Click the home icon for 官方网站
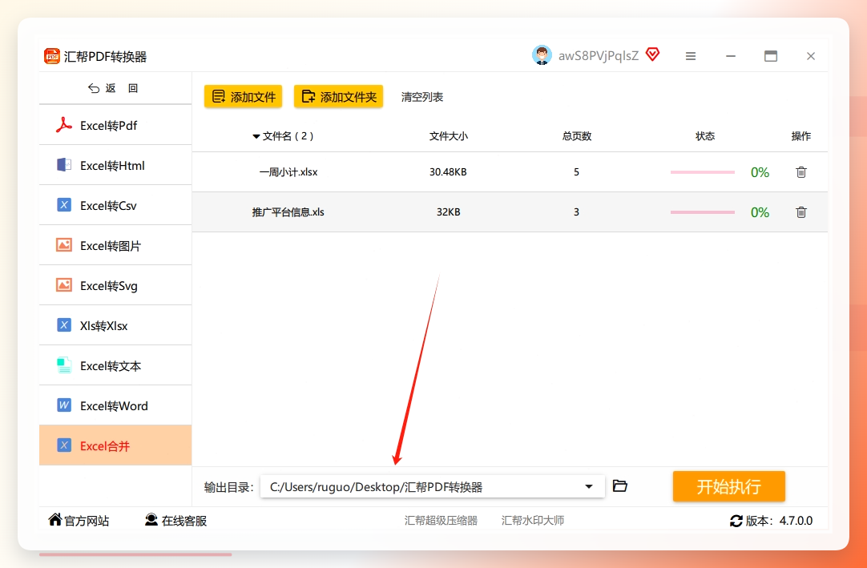This screenshot has width=867, height=568. 55,520
